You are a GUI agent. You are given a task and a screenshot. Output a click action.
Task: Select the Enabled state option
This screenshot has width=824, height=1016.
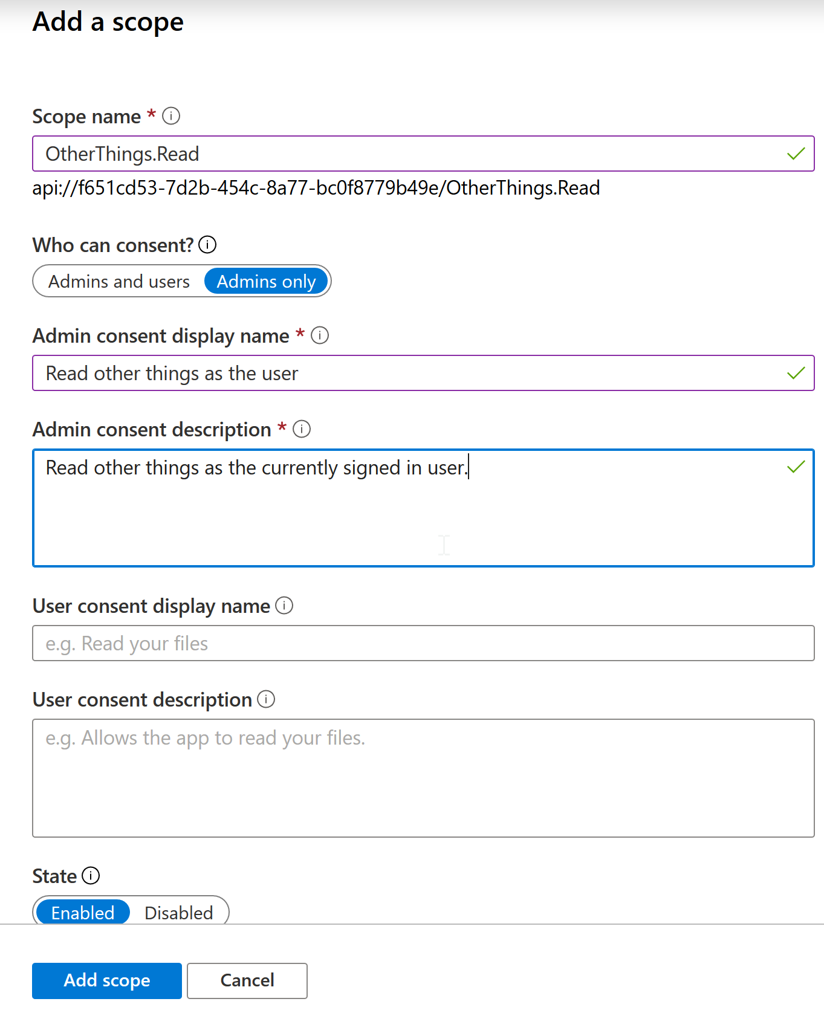click(x=82, y=913)
